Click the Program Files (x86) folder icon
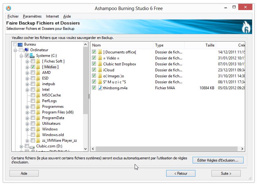Screen dimensions: 259x187 (38, 112)
